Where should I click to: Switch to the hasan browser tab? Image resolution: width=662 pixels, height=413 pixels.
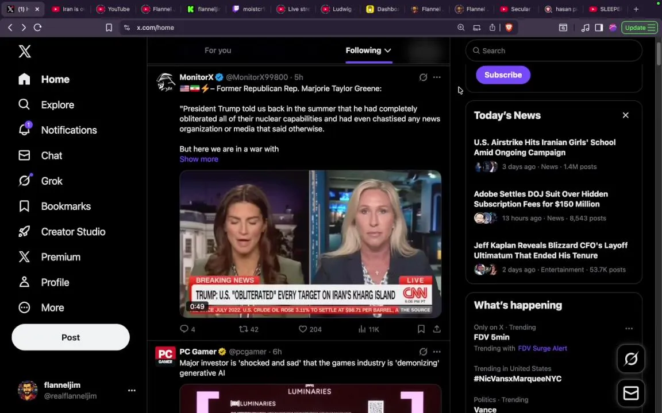[x=561, y=9]
